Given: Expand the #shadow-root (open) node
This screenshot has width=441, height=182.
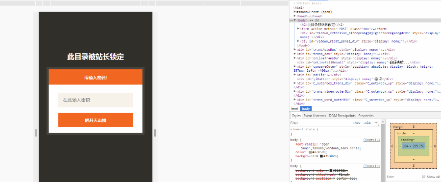Looking at the screenshot, I should click(294, 12).
